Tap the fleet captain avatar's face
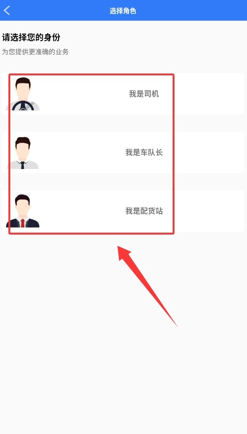Image resolution: width=247 pixels, height=434 pixels. [22, 150]
